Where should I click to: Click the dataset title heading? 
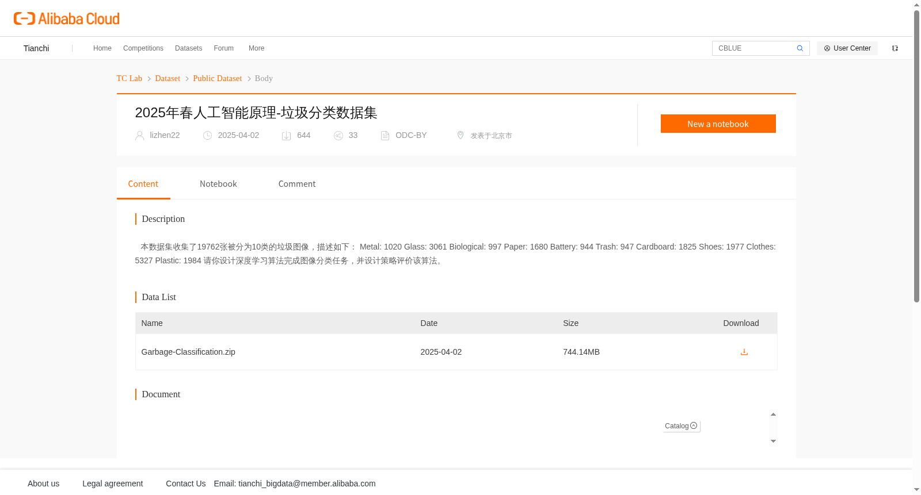click(256, 113)
